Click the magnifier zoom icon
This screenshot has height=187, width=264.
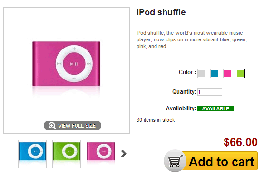click(52, 126)
